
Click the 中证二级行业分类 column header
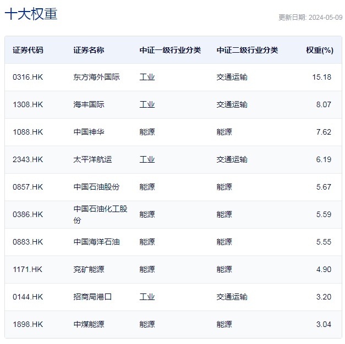[x=247, y=50]
